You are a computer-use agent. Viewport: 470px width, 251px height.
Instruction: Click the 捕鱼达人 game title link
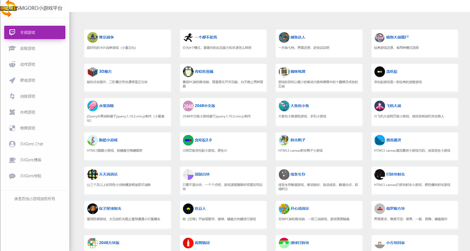[298, 37]
